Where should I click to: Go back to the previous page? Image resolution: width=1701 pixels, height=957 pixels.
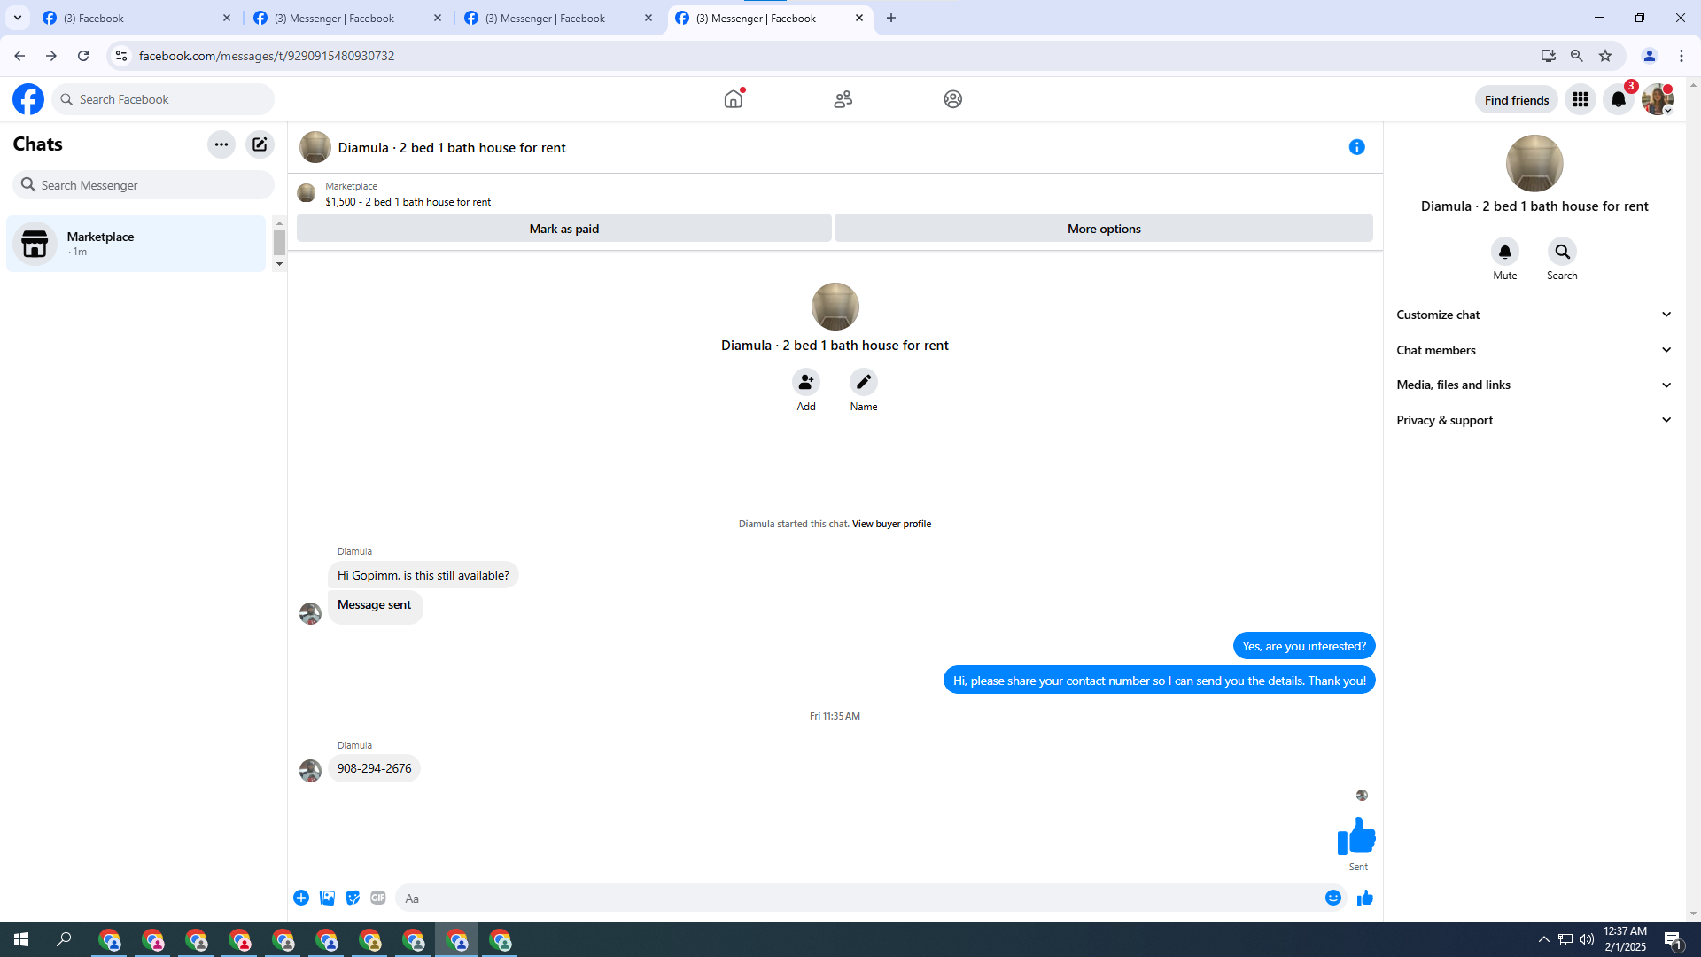tap(19, 56)
